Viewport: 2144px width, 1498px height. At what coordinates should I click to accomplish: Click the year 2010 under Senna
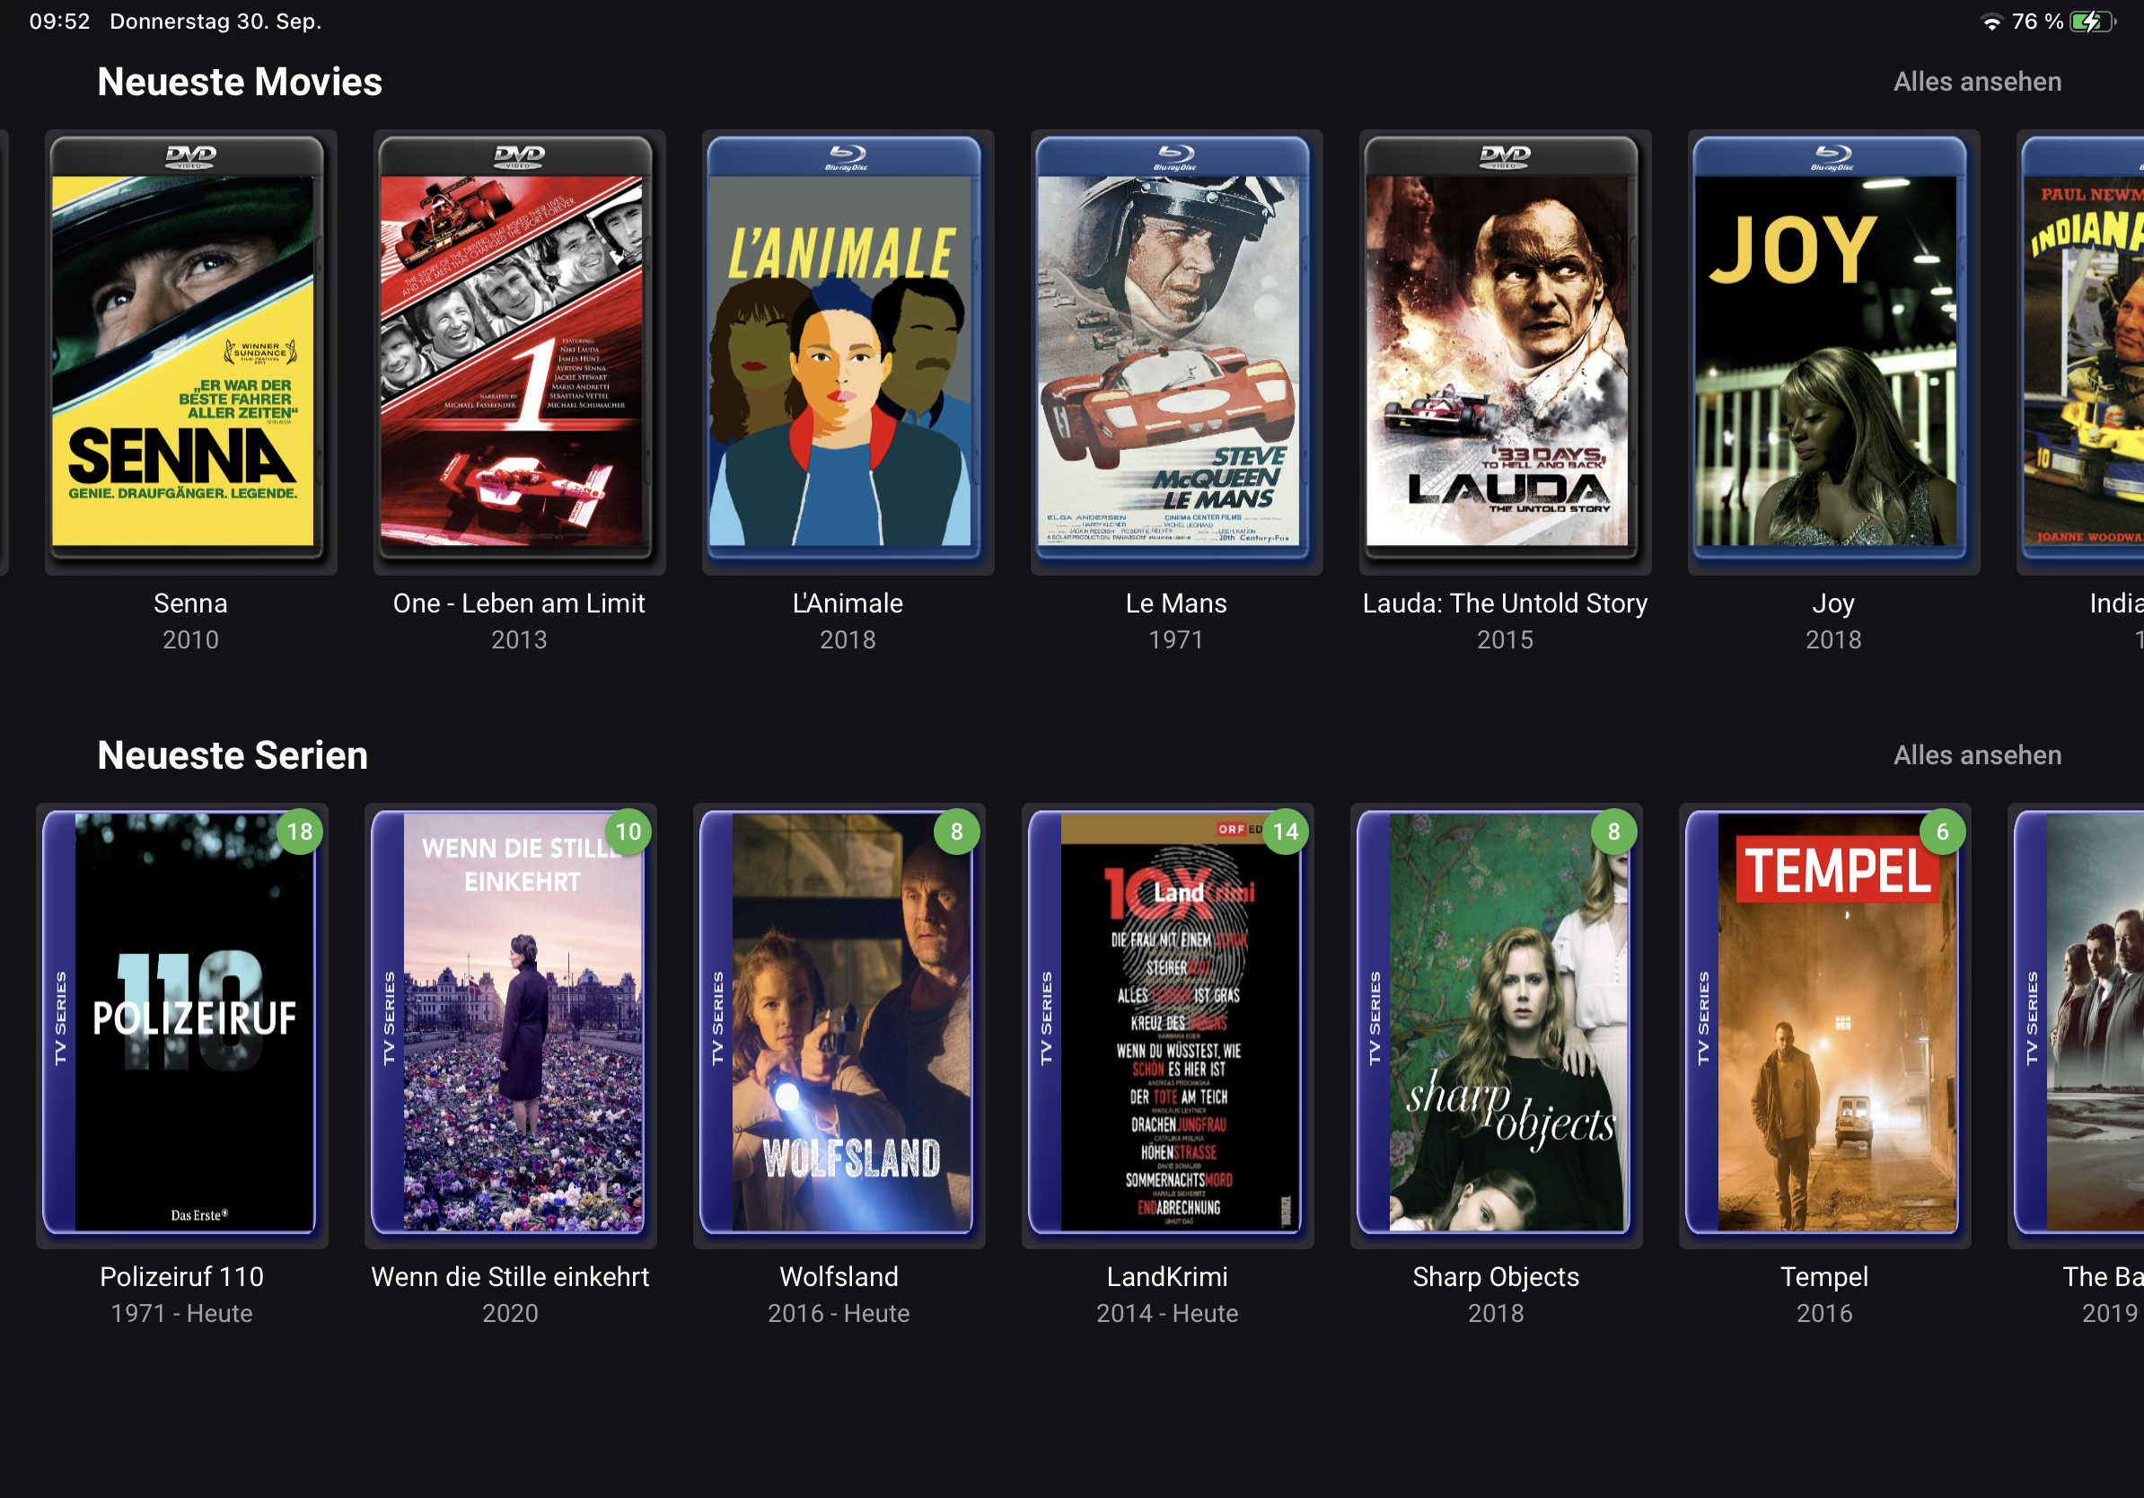tap(190, 639)
